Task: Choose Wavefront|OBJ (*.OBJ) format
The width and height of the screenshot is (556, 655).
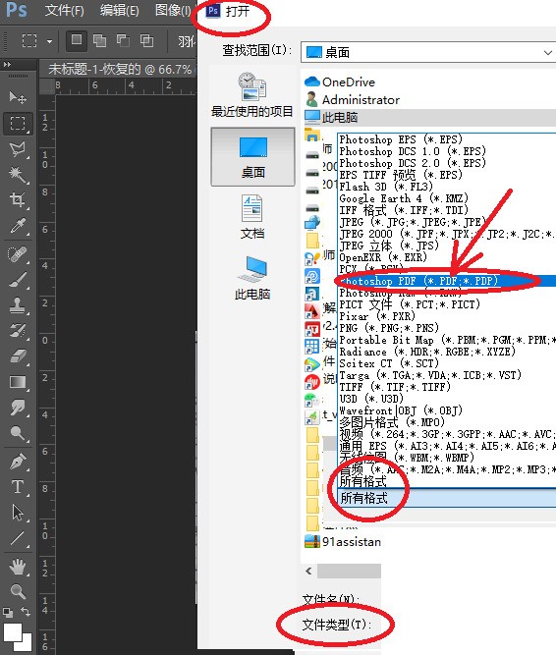Action: tap(447, 410)
